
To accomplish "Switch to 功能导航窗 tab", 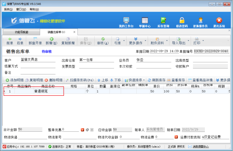I will coord(21,32).
